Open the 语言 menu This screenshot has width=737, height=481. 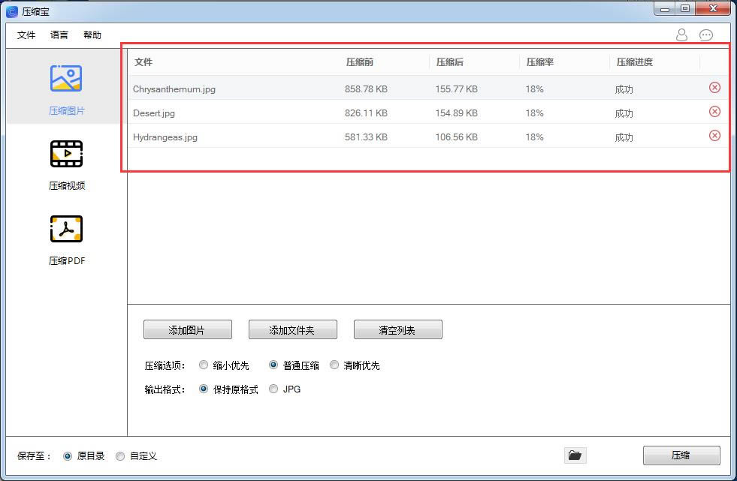[59, 35]
